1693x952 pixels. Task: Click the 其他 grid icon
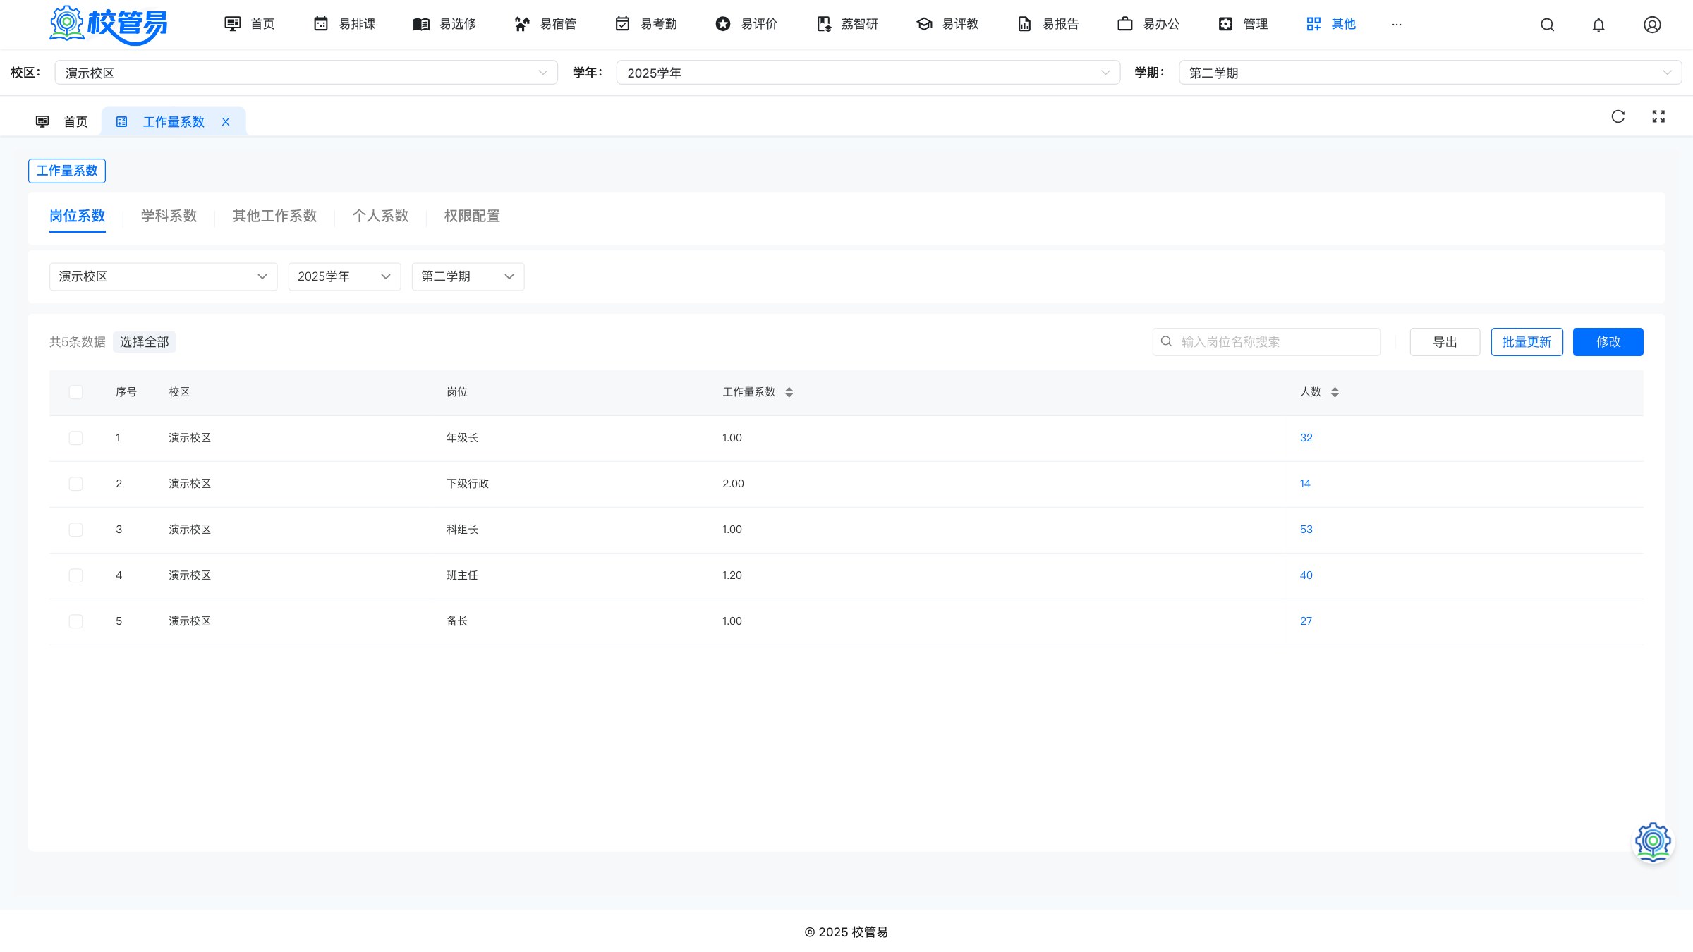[1313, 24]
